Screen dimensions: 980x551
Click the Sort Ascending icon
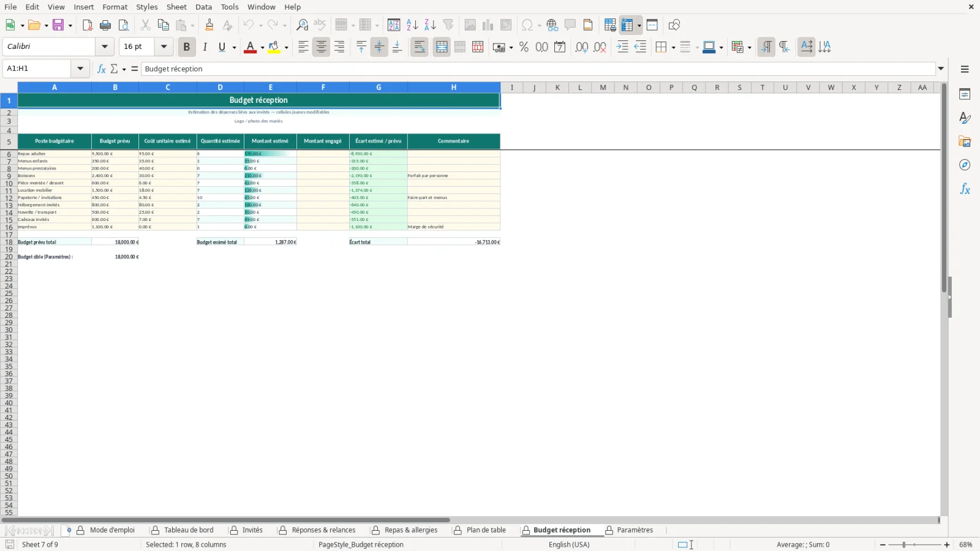coord(412,25)
